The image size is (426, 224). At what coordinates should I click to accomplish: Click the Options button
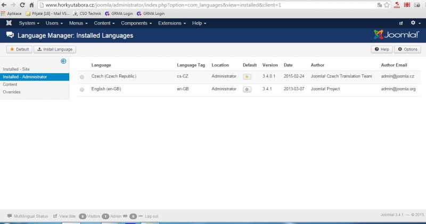tap(407, 49)
